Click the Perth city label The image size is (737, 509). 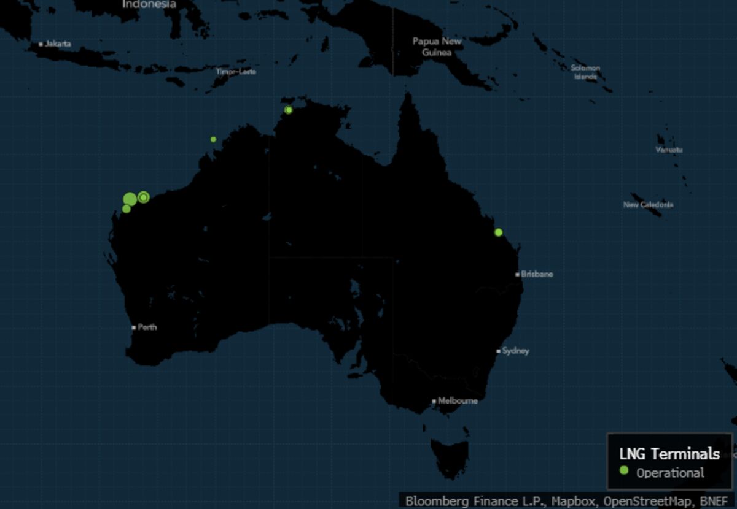point(147,327)
